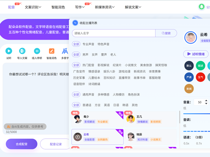Select the 多种情感 style filter
Screen dimensions: 210x157
[103, 94]
